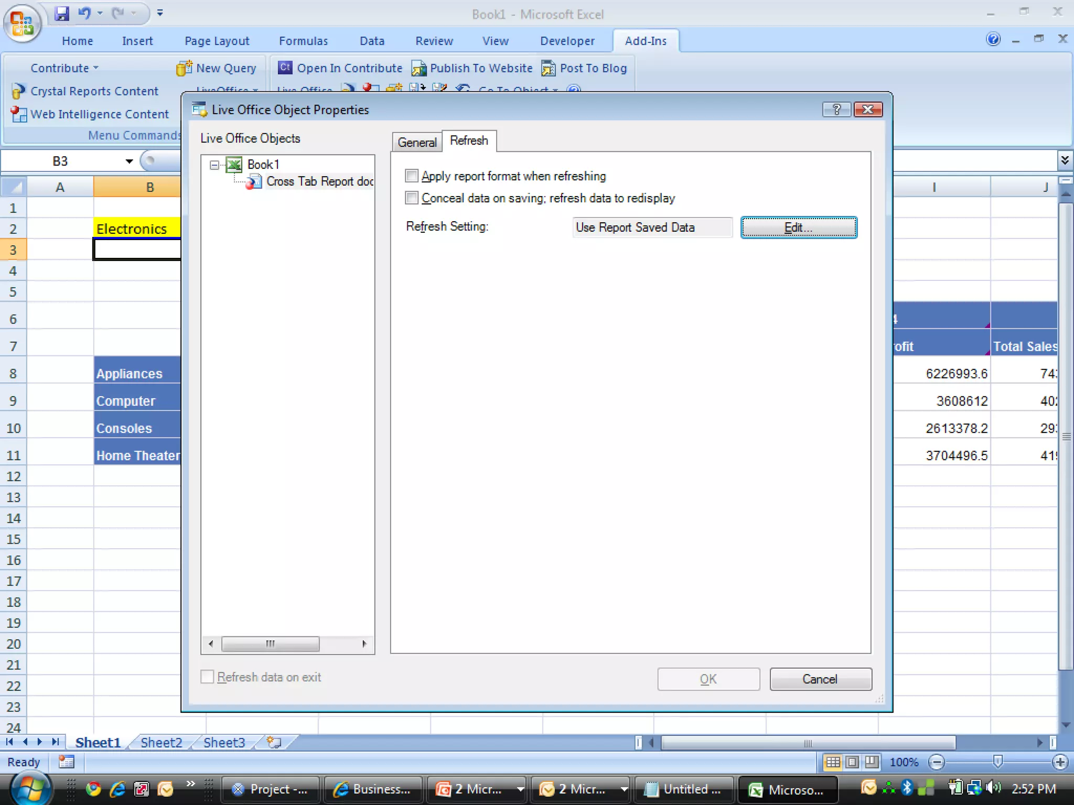This screenshot has width=1074, height=805.
Task: Open Customize Quick Access Toolbar dropdown
Action: pyautogui.click(x=160, y=13)
